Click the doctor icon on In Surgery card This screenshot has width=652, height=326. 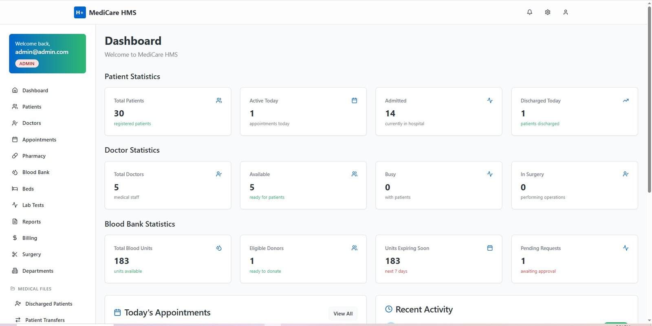tap(626, 174)
